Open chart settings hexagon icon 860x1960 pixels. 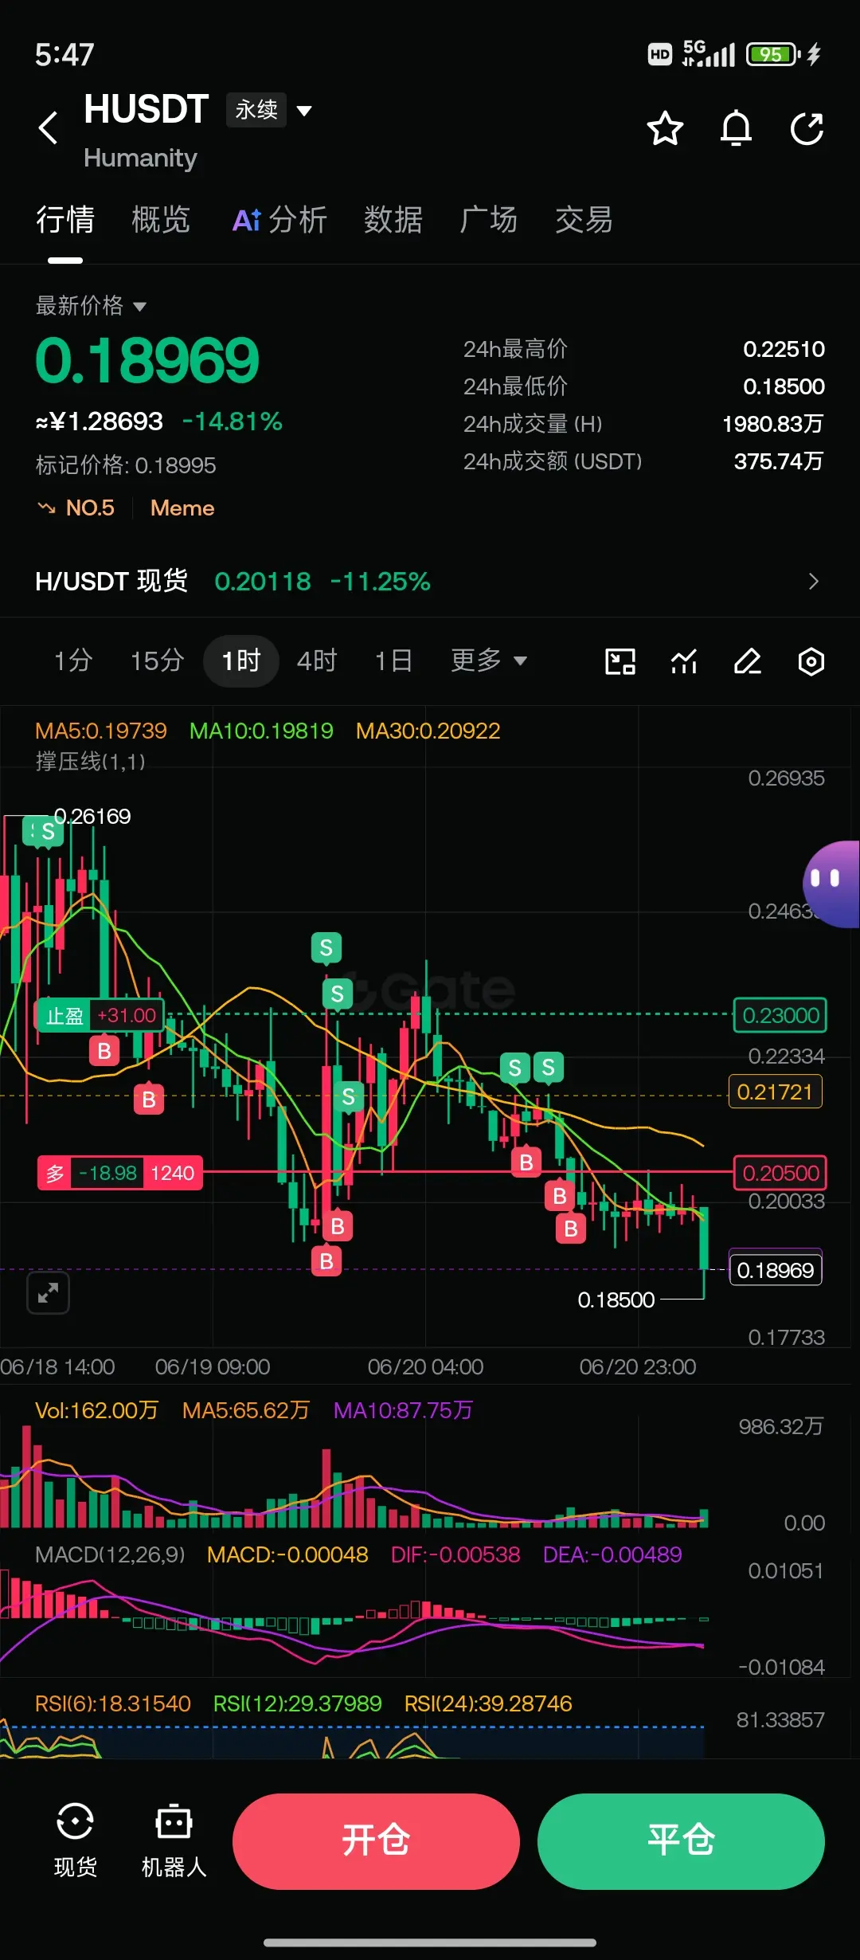(811, 661)
